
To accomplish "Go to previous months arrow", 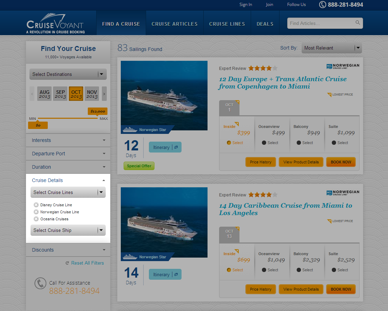I will (32, 93).
